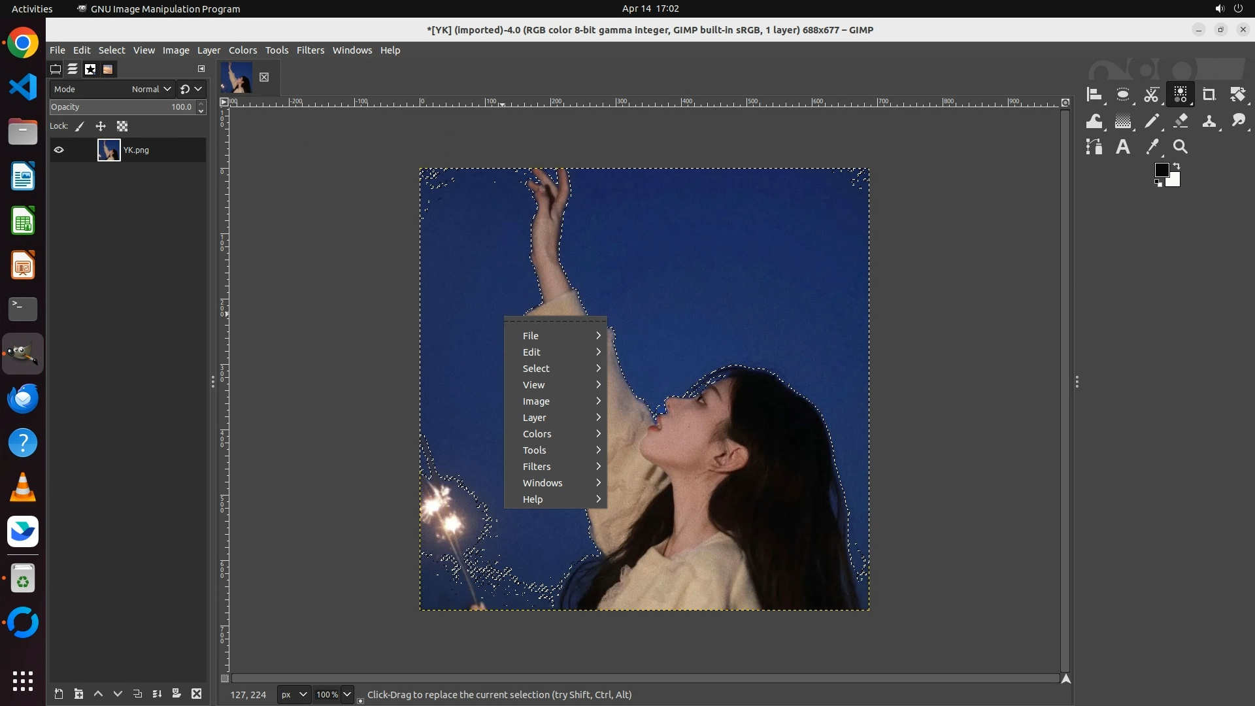Image resolution: width=1255 pixels, height=706 pixels.
Task: Select the Gradient tool
Action: click(1123, 121)
